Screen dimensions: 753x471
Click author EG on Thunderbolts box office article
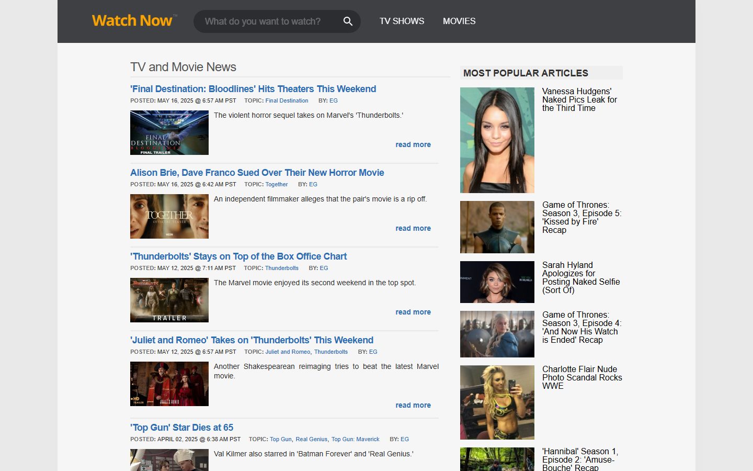coord(324,268)
